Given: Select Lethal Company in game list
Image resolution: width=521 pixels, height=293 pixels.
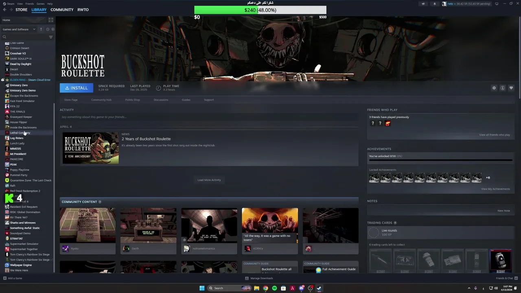Looking at the screenshot, I should pos(20,133).
